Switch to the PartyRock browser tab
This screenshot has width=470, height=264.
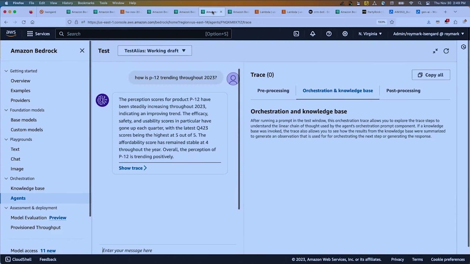pos(372,12)
